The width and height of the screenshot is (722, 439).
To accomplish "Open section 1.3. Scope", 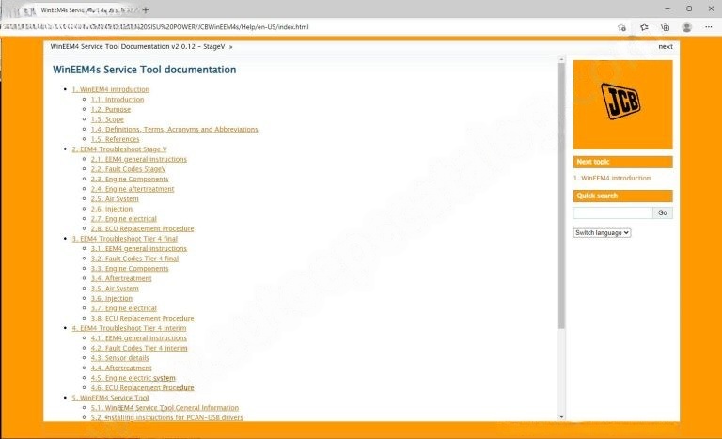I will click(x=107, y=119).
